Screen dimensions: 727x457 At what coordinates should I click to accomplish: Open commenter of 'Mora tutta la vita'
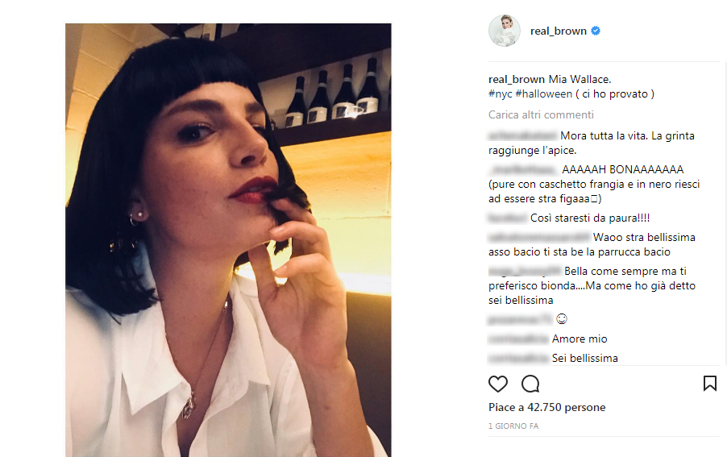[522, 135]
